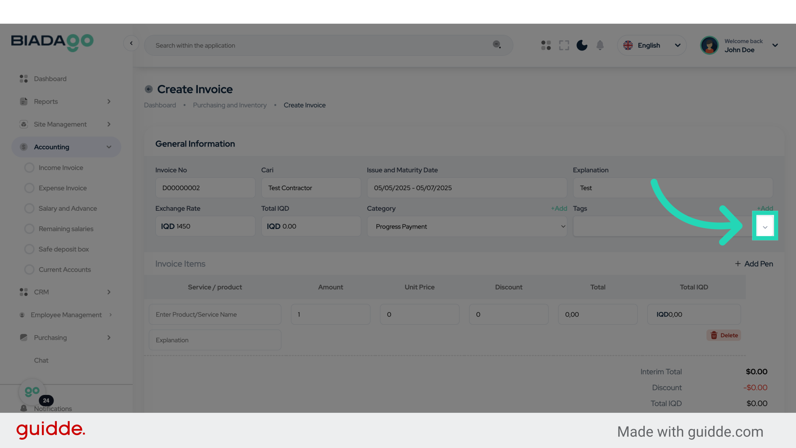Viewport: 796px width, 448px height.
Task: Open the apps grid icon in header
Action: [x=546, y=45]
